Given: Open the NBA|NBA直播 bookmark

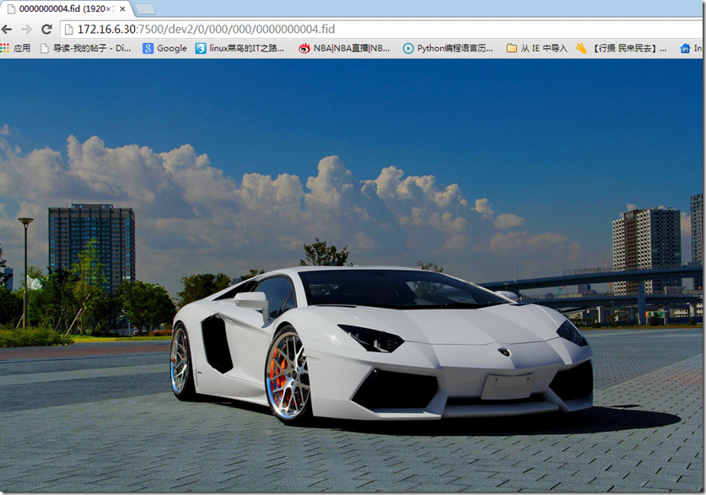Looking at the screenshot, I should (x=344, y=48).
